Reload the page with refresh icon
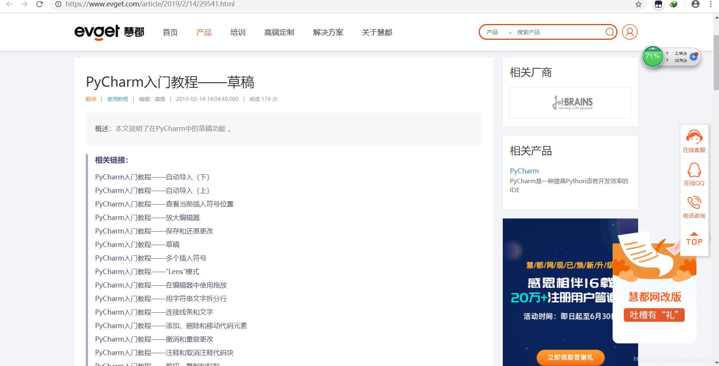This screenshot has height=366, width=719. [39, 5]
